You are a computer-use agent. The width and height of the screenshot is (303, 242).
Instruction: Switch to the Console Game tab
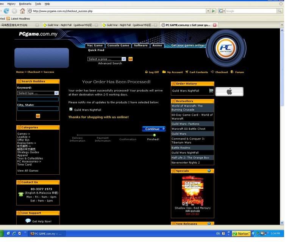[x=118, y=45]
